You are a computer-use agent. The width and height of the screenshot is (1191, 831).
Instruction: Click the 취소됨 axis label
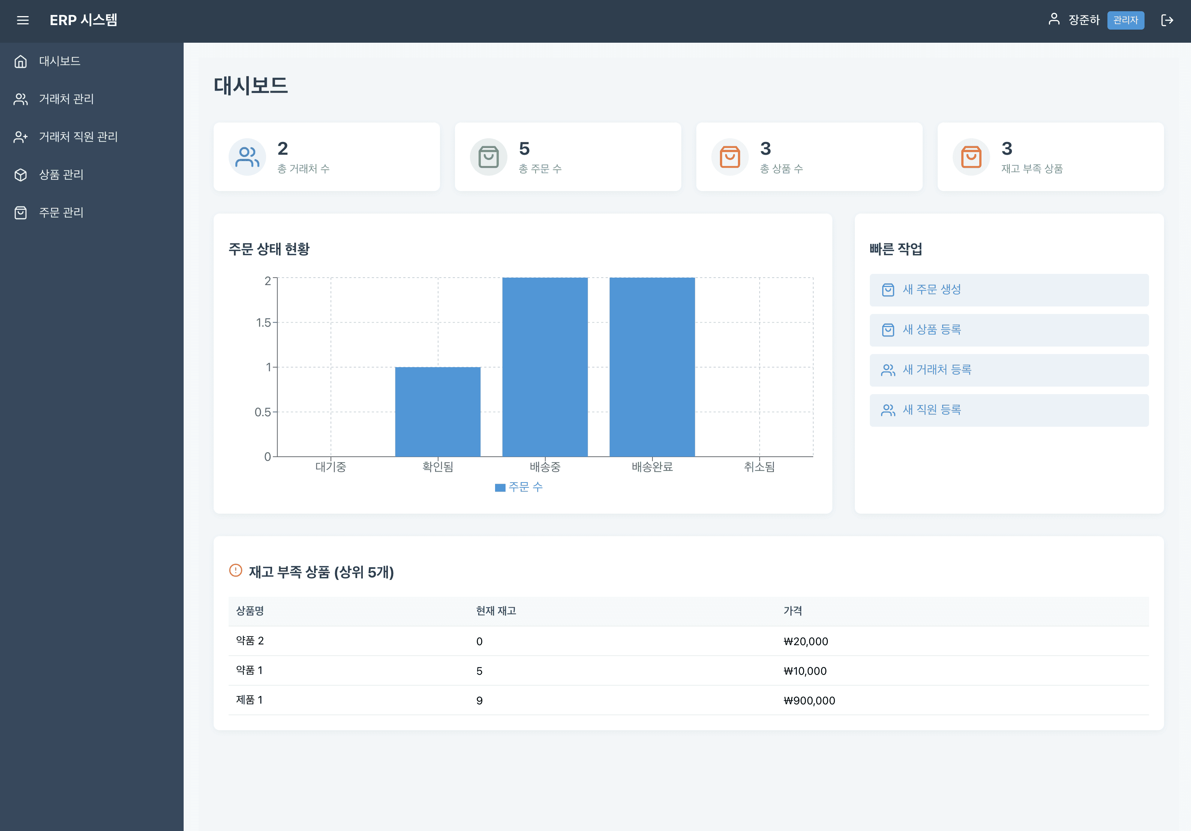click(x=759, y=467)
